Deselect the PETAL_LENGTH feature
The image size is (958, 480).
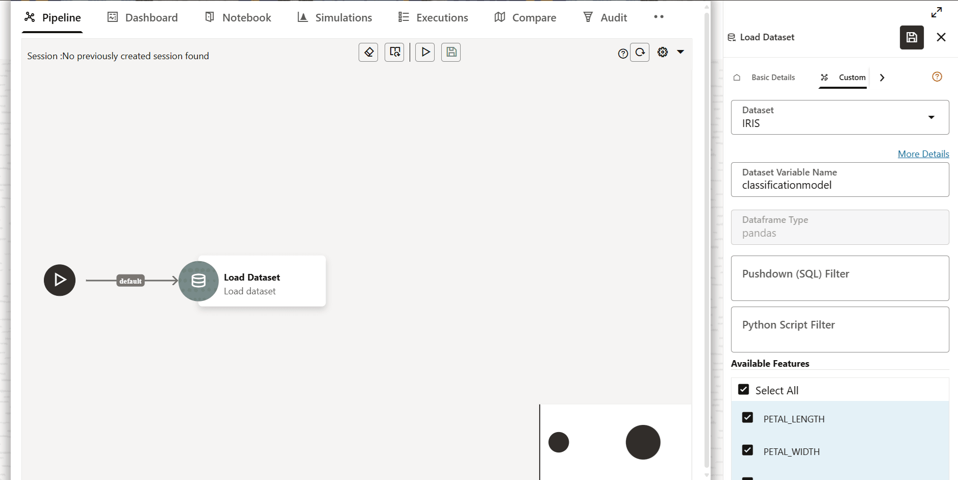(x=748, y=417)
